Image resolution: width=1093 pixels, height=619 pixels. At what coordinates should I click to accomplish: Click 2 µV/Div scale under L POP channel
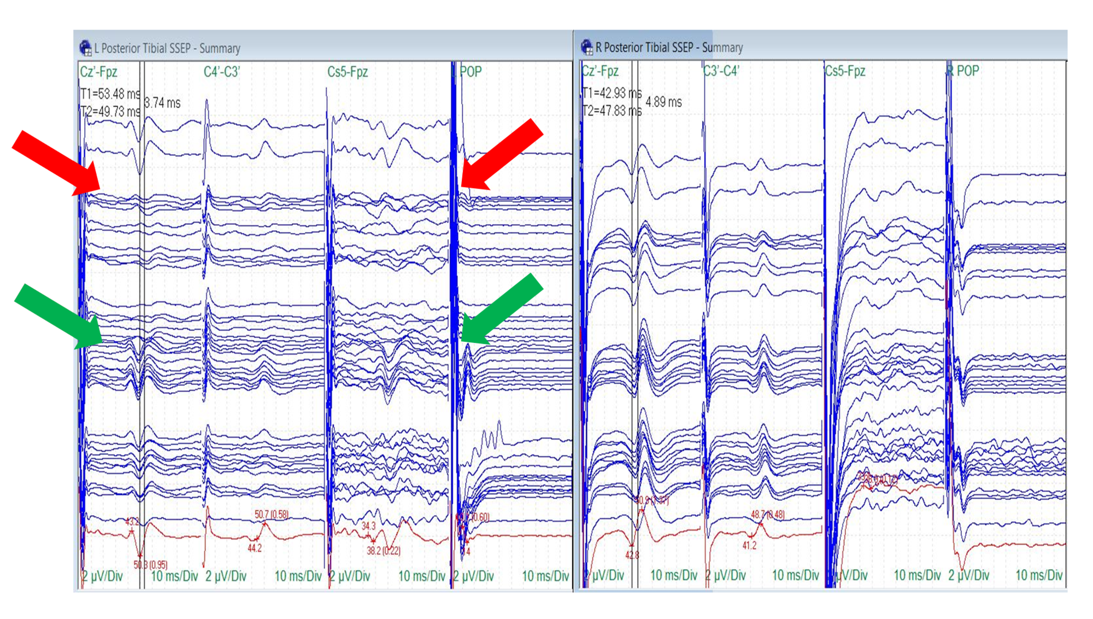(x=473, y=576)
